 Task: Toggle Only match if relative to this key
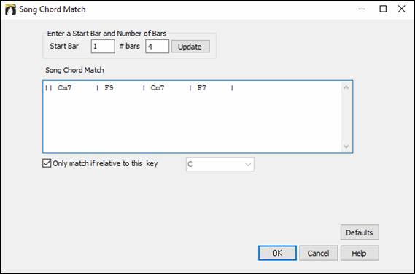coord(47,163)
